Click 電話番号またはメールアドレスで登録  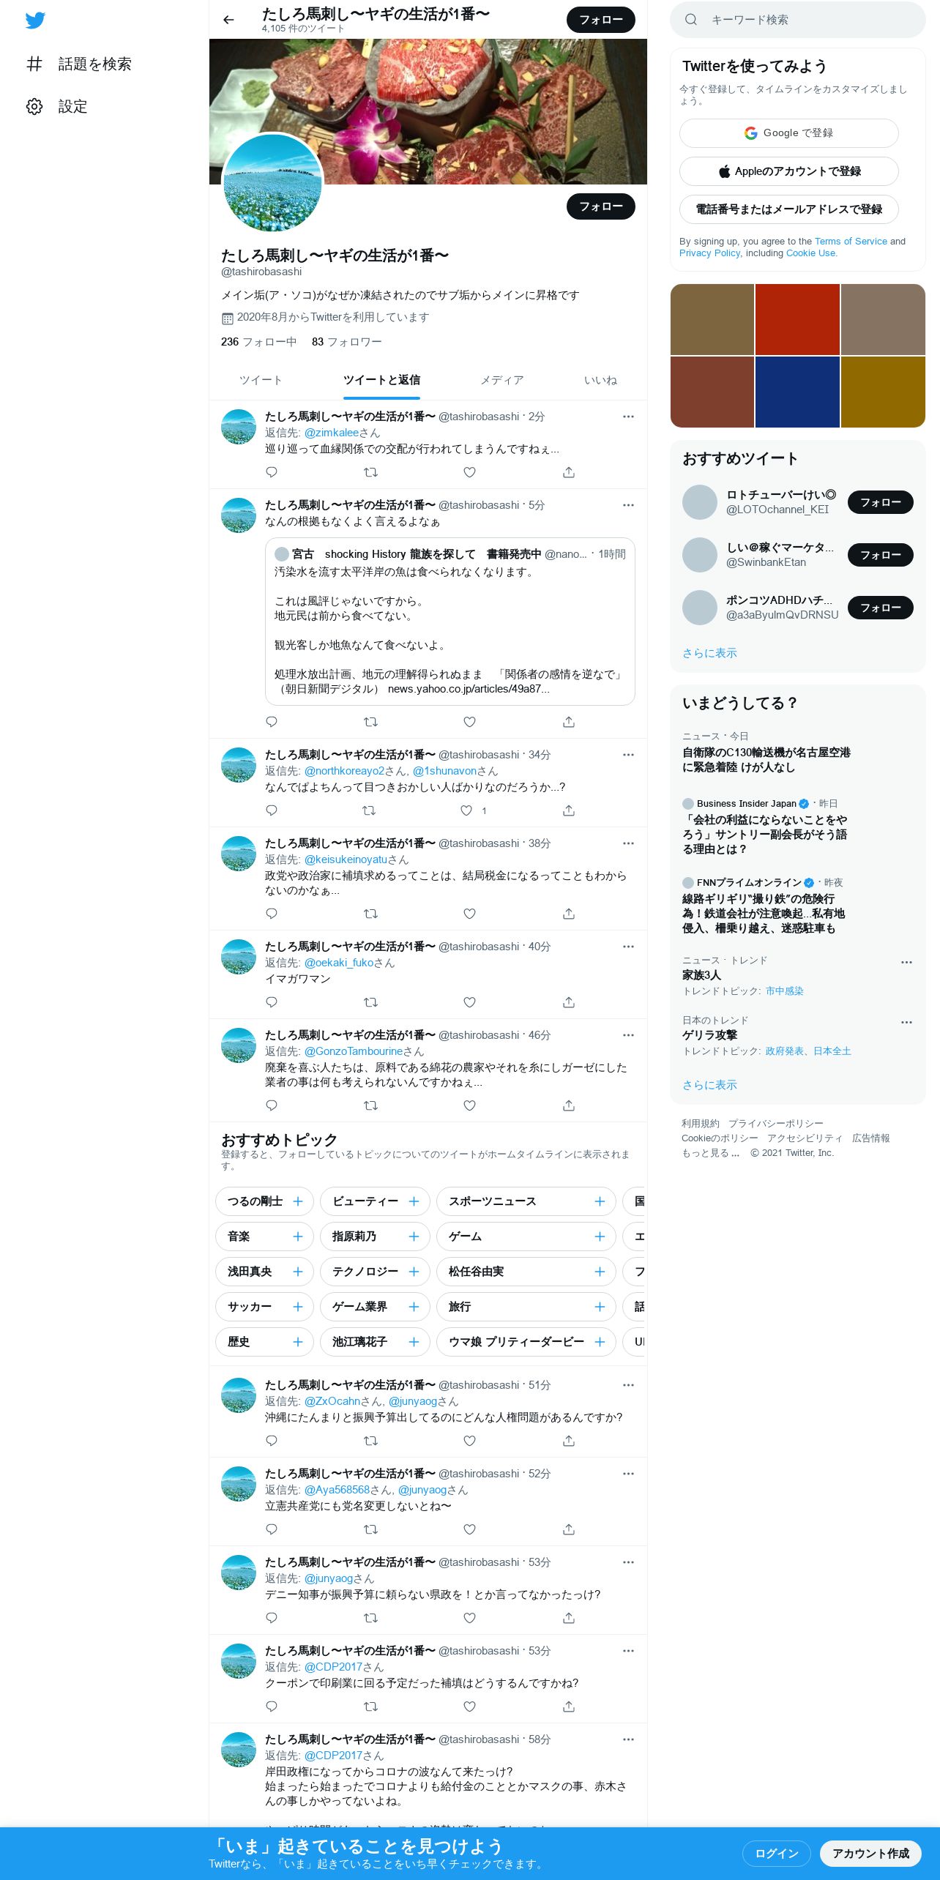tap(788, 209)
